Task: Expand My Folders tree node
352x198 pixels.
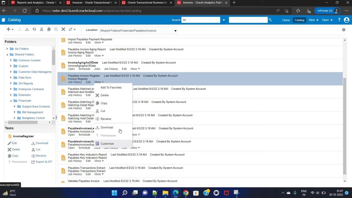Action: 7,49
